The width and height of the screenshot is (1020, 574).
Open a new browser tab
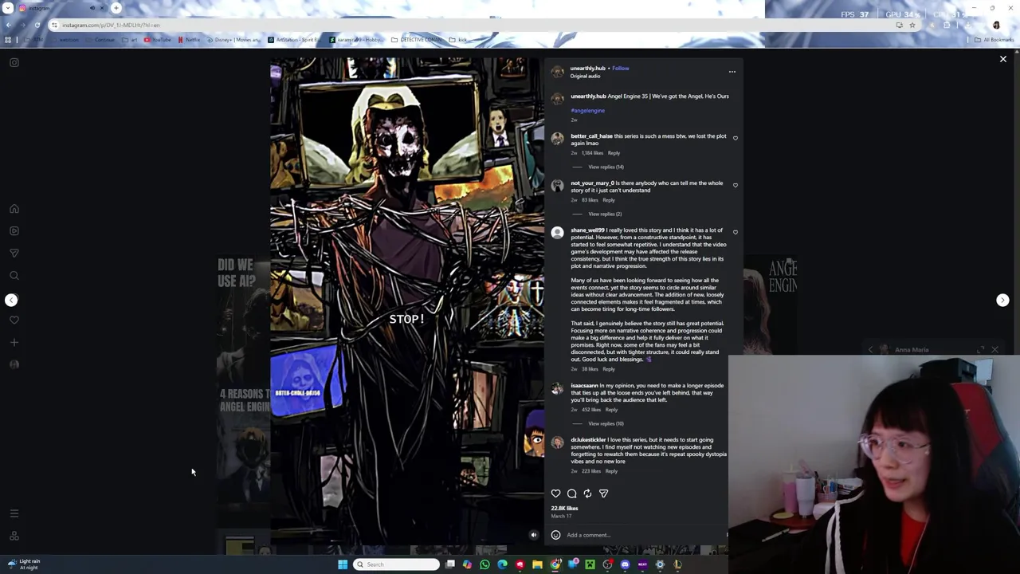tap(116, 8)
